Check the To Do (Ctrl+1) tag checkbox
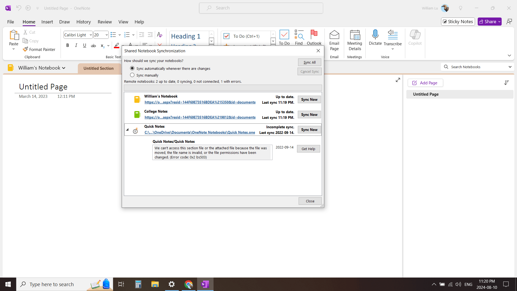Viewport: 517px width, 291px height. tap(226, 36)
